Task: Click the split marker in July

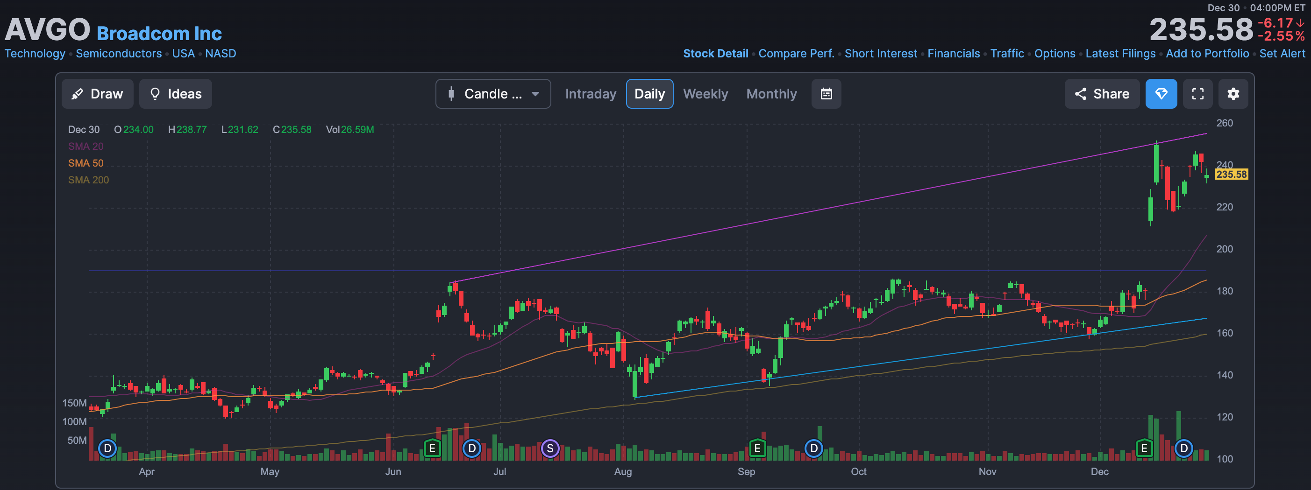Action: [x=550, y=448]
